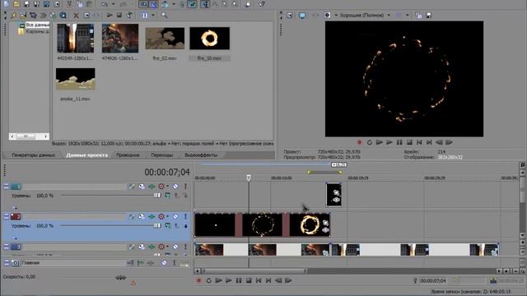Cut the selection with the scissors icon

click(69, 4)
